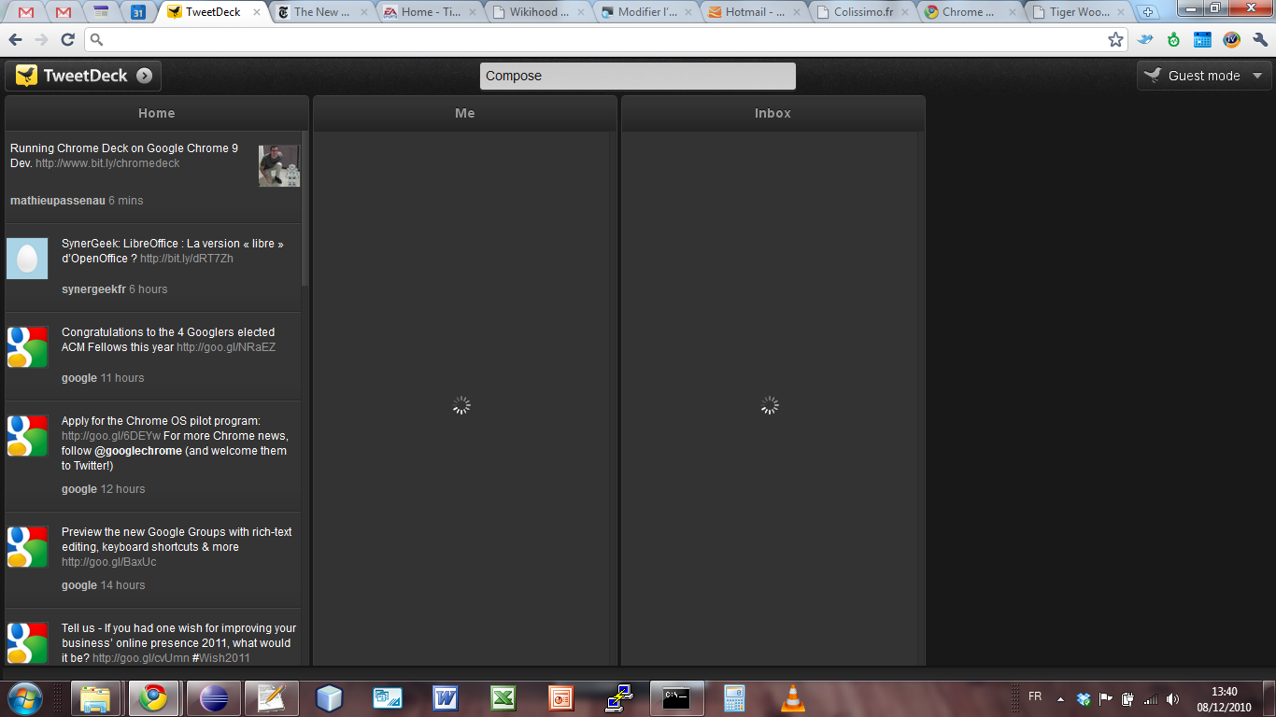Screen dimensions: 1276x717
Task: Bookmark this page with the star
Action: pos(1115,39)
